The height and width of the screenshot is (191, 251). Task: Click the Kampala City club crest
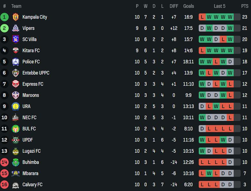(x=15, y=17)
